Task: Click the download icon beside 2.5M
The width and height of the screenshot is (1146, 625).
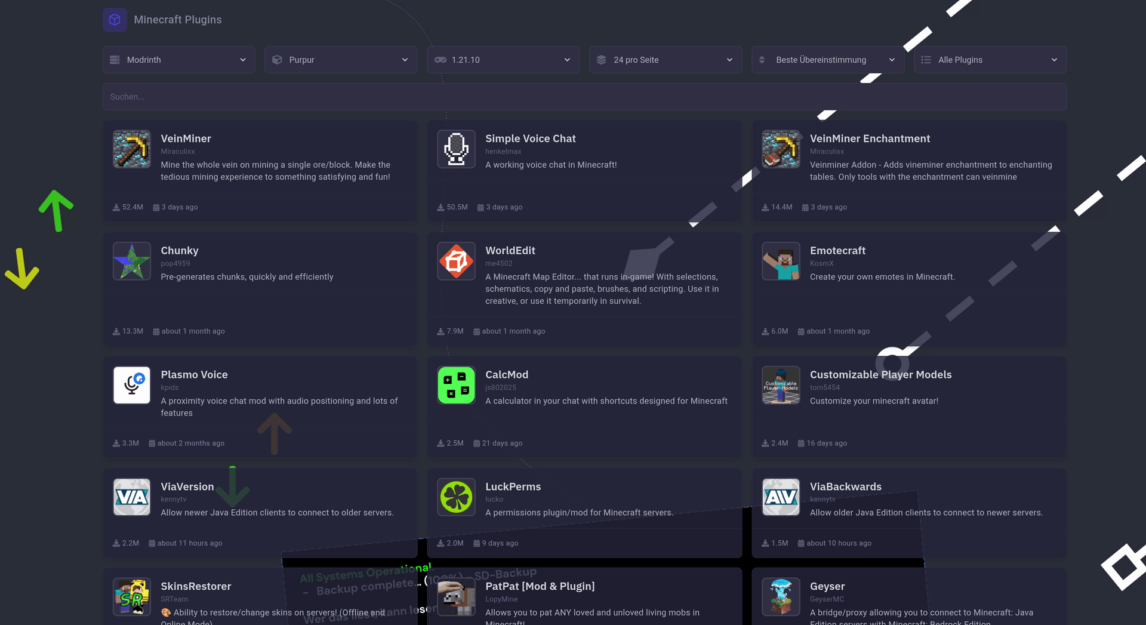Action: (440, 444)
